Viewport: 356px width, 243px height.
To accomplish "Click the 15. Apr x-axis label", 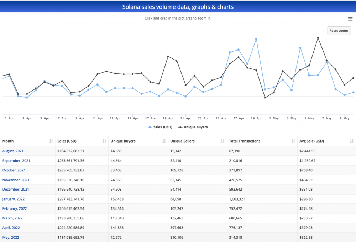I will point(133,118).
